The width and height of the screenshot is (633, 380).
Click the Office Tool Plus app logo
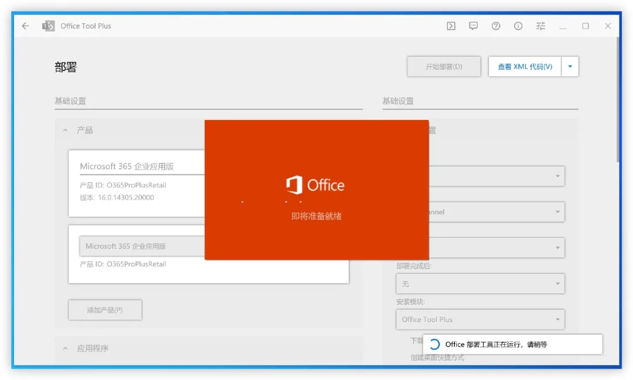coord(49,26)
